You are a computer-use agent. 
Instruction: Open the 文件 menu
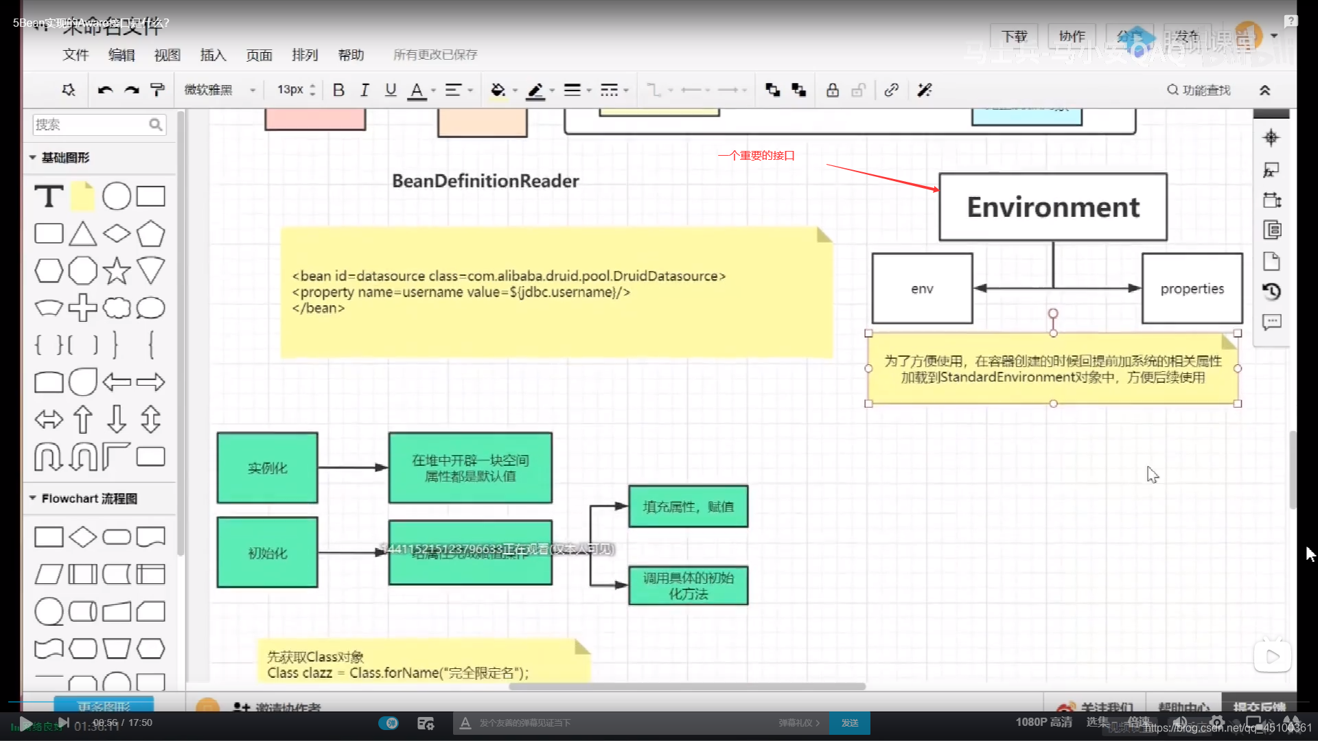(76, 54)
